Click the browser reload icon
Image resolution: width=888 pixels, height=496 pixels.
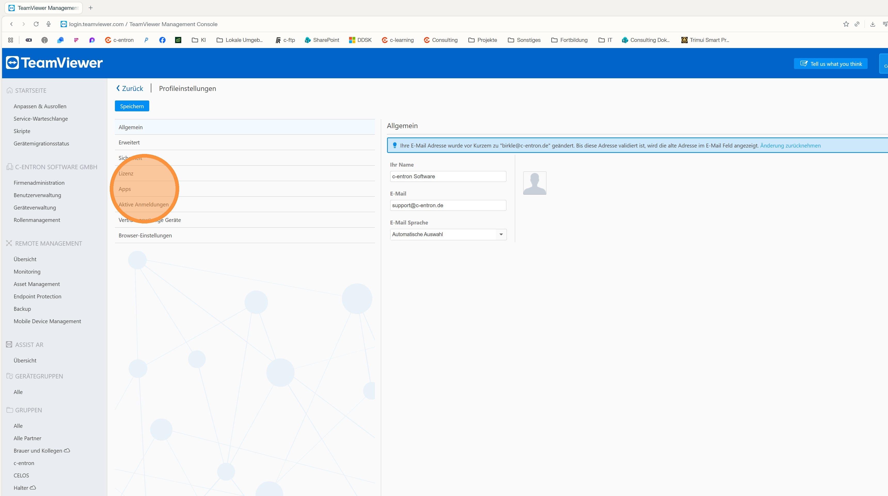click(x=36, y=24)
